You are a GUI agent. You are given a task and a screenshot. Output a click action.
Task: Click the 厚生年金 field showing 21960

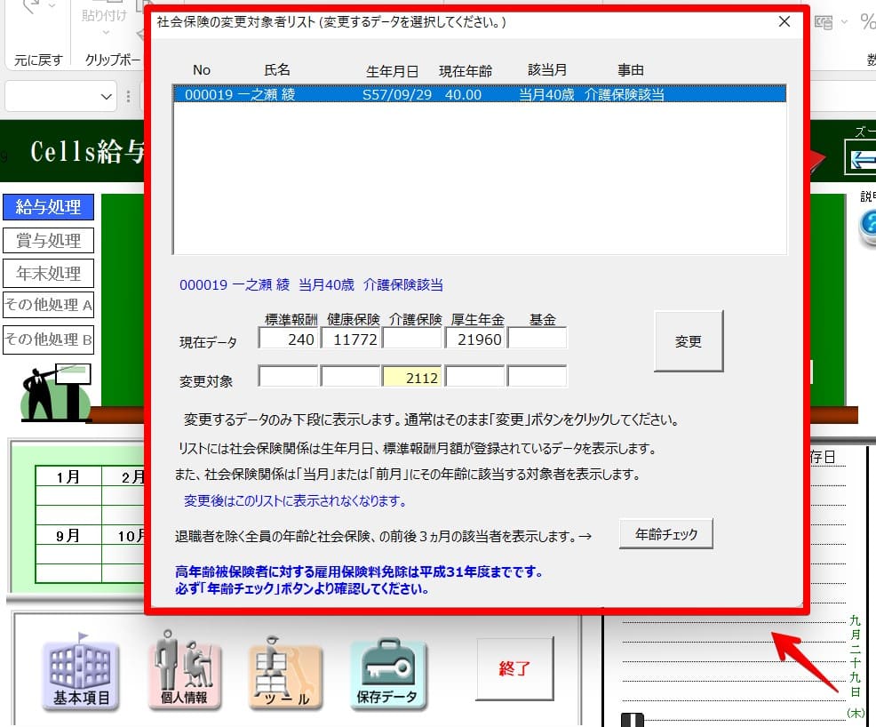point(474,340)
